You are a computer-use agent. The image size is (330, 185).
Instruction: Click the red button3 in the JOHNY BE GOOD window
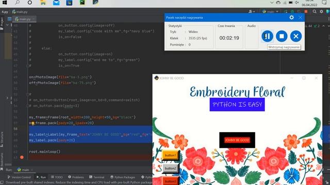coord(170,181)
